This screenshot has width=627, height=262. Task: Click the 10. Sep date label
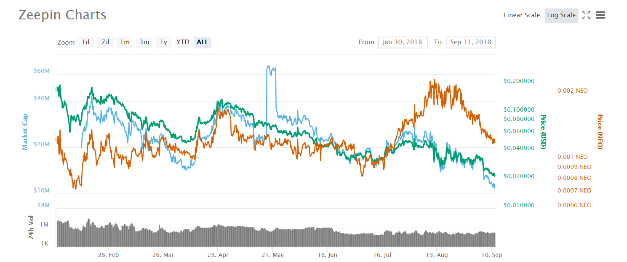click(x=491, y=255)
